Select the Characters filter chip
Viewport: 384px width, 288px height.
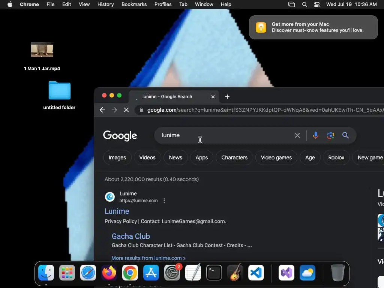pos(234,157)
